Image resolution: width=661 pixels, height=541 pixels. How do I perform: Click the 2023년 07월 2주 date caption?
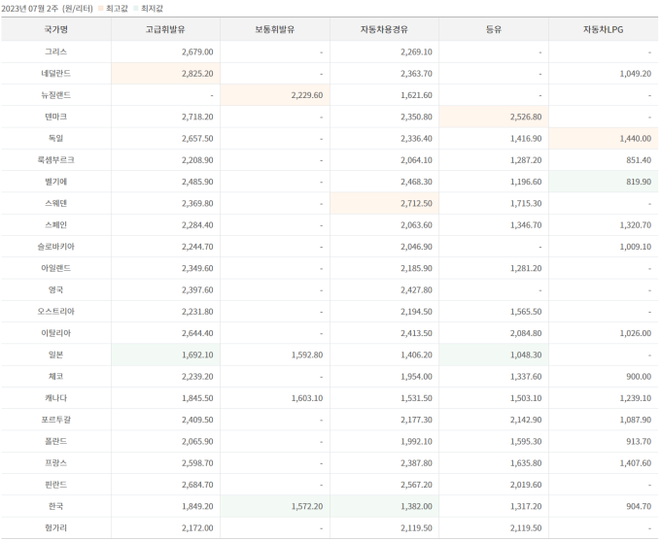(29, 9)
